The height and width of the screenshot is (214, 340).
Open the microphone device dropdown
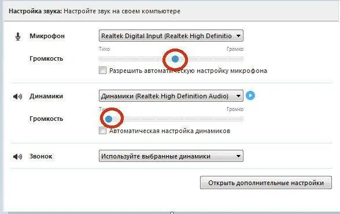tap(171, 36)
